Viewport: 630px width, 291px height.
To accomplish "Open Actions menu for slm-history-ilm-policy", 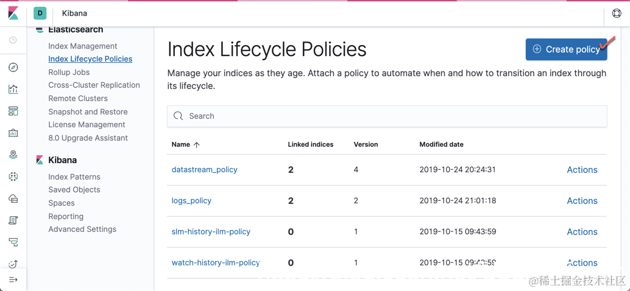I will [582, 232].
